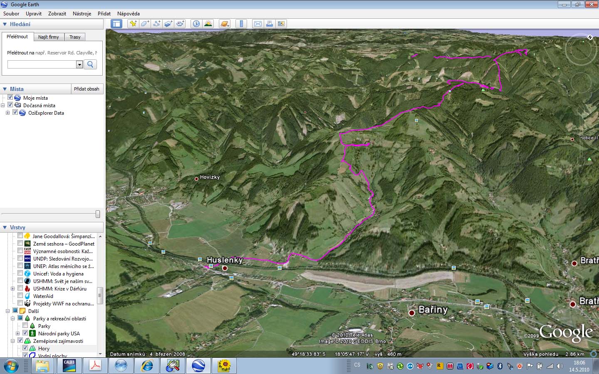Switch to the Trasy tab
Viewport: 599px width, 374px height.
tap(75, 37)
